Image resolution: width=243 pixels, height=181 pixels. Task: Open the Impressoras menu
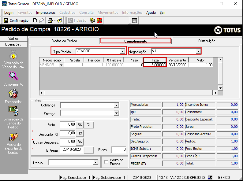[46, 13]
